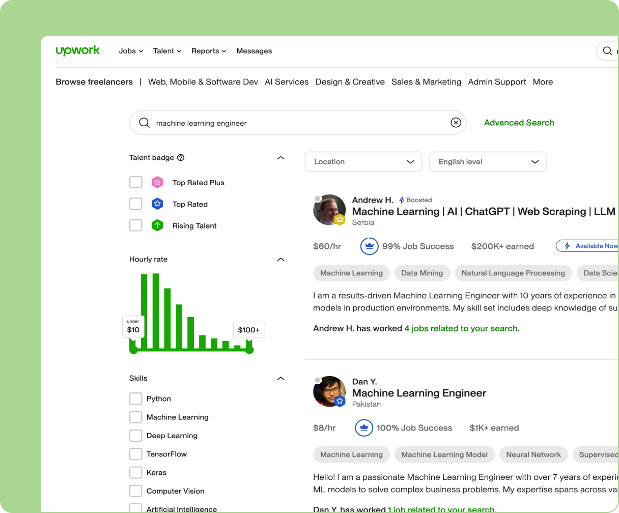This screenshot has width=619, height=513.
Task: Open the More categories menu
Action: coord(543,82)
